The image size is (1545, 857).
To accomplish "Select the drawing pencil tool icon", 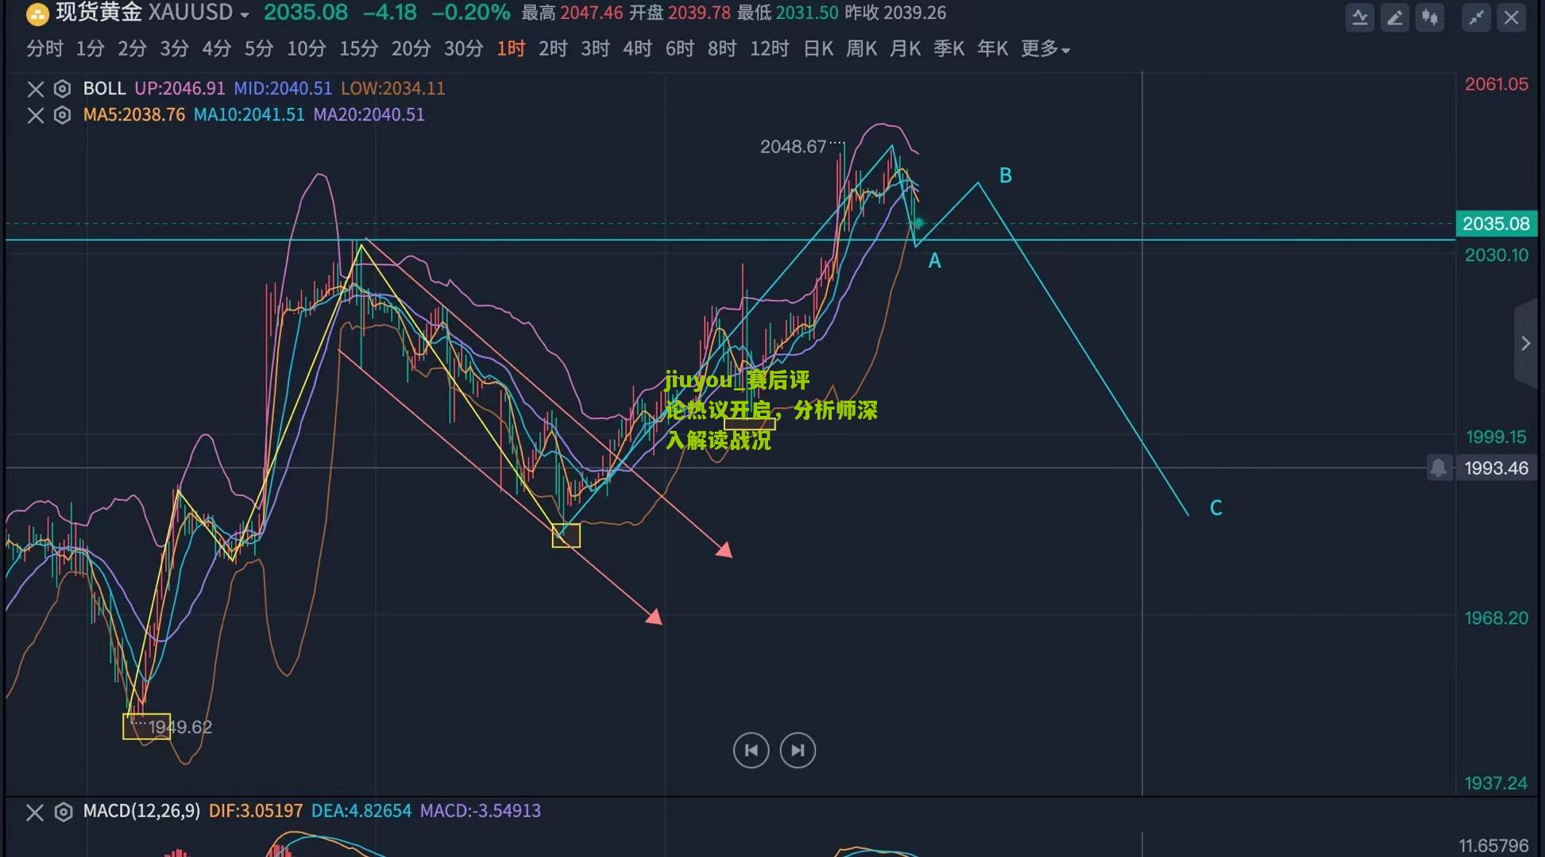I will tap(1395, 17).
